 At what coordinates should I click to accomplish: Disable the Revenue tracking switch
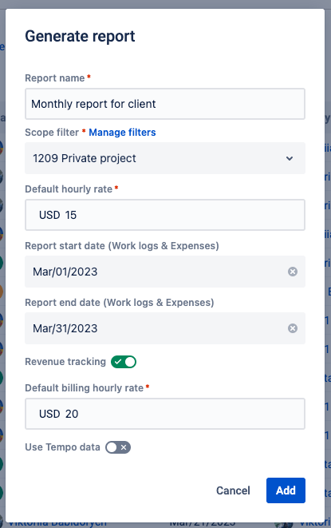pos(124,362)
